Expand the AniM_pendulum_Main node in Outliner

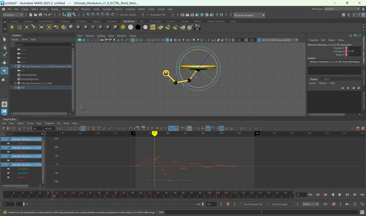pos(15,66)
